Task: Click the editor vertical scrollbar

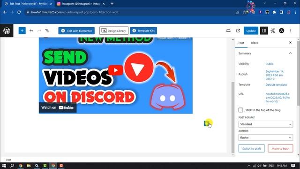Action: pyautogui.click(x=233, y=117)
